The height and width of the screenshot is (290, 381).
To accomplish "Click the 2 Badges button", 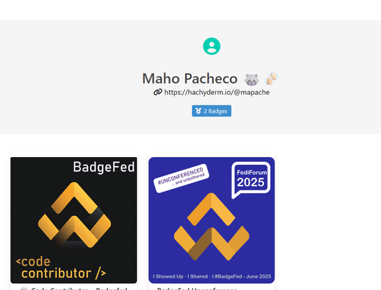I will (x=211, y=111).
